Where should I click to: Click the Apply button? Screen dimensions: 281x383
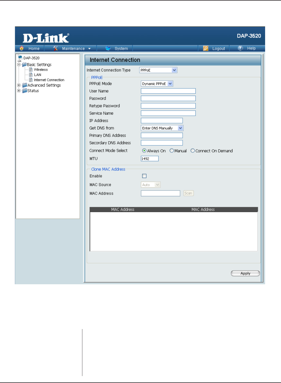click(x=245, y=273)
